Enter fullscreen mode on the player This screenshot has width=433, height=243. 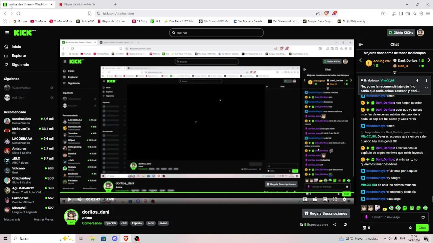pos(335,199)
